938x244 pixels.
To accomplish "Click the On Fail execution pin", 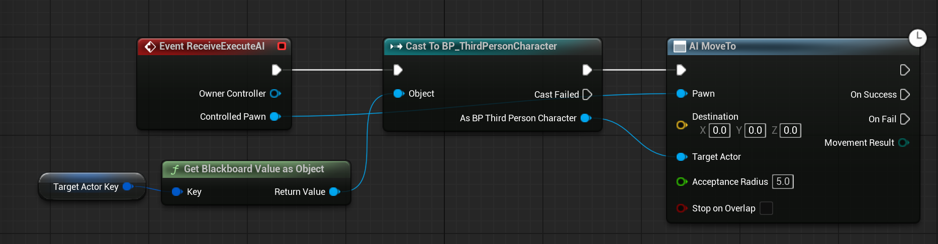I will pos(905,119).
